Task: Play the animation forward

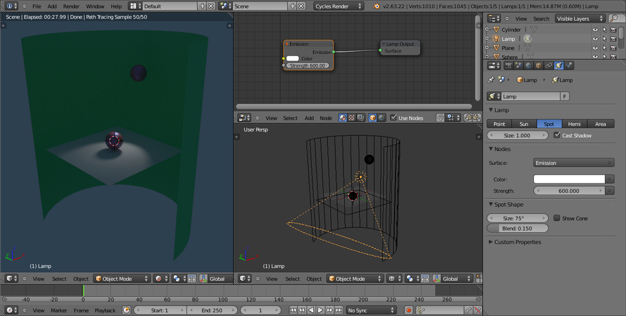Action: (320, 310)
